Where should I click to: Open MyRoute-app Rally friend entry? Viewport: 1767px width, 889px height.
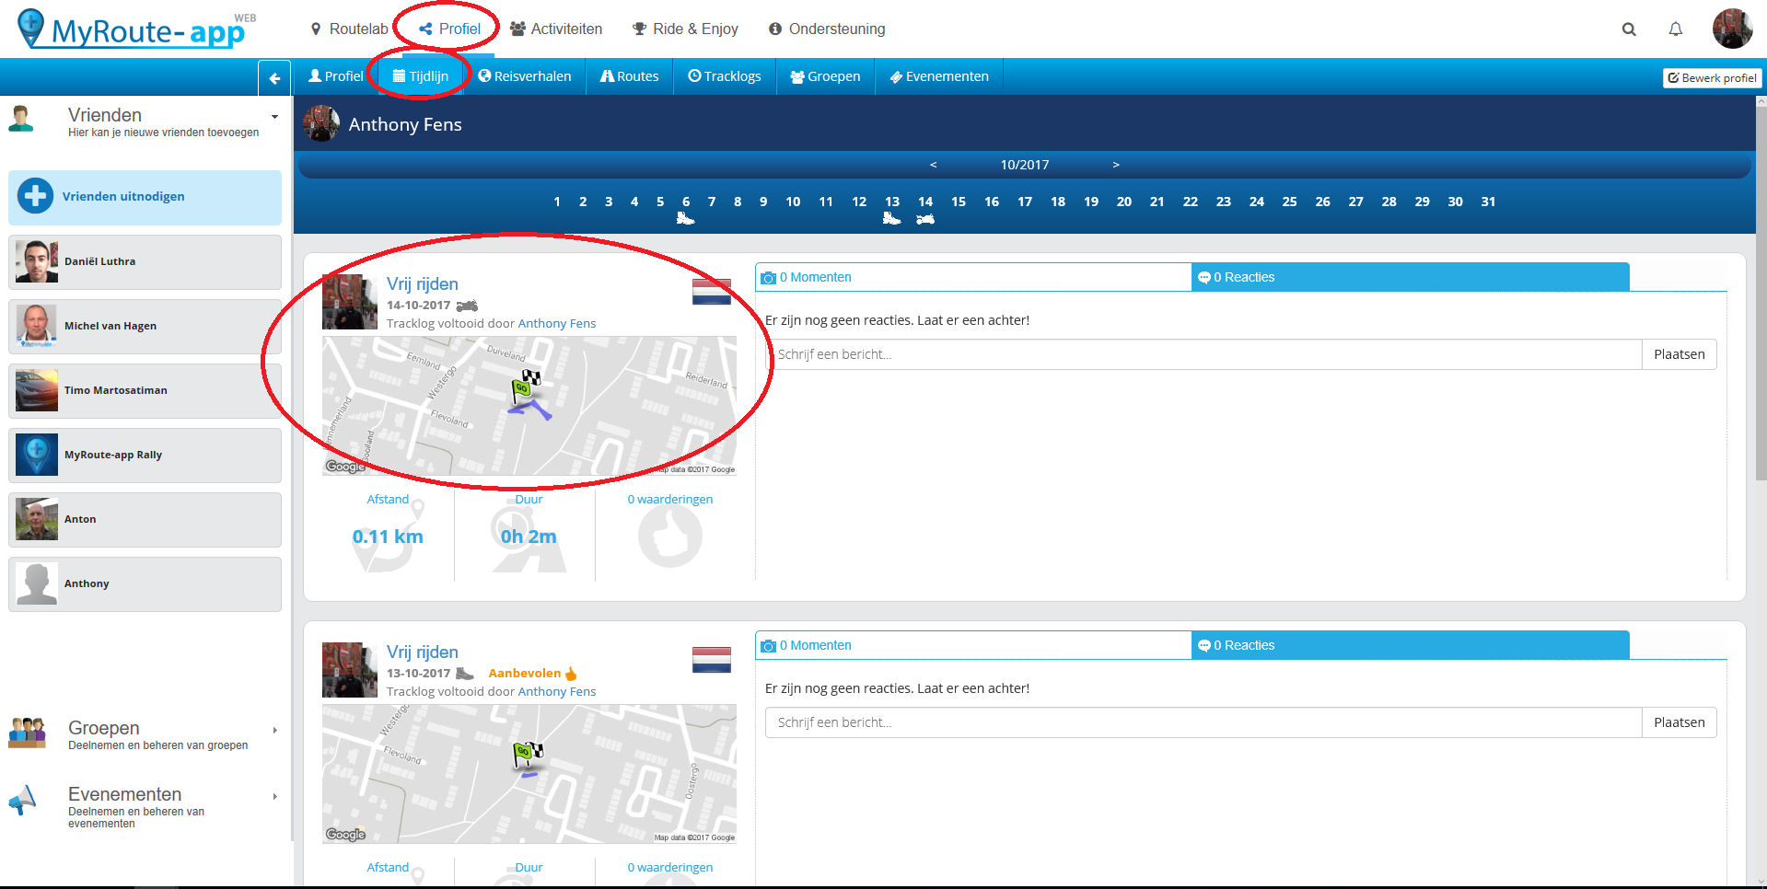click(145, 456)
